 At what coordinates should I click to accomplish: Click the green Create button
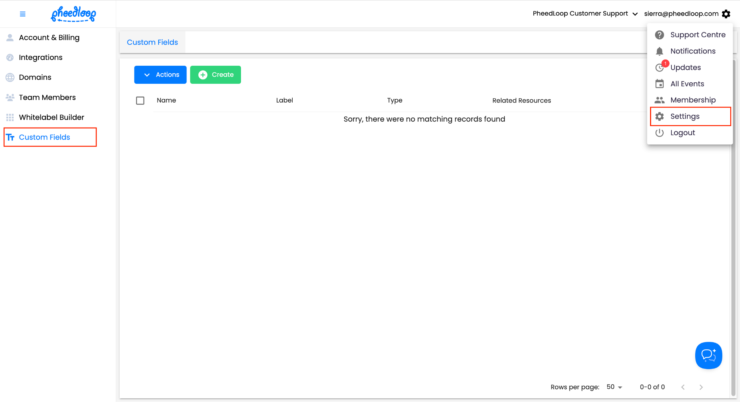click(x=216, y=75)
